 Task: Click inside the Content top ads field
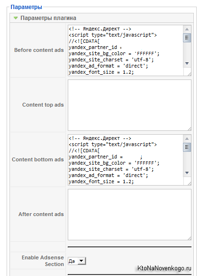click(x=129, y=105)
